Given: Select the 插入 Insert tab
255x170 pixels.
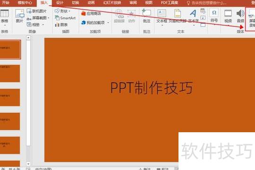Looking at the screenshot, I should (x=44, y=3).
